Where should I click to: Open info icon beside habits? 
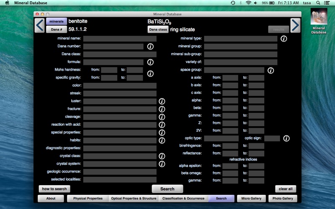point(162,140)
